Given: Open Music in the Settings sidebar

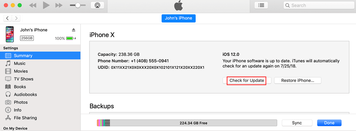Looking at the screenshot, I should coord(20,63).
